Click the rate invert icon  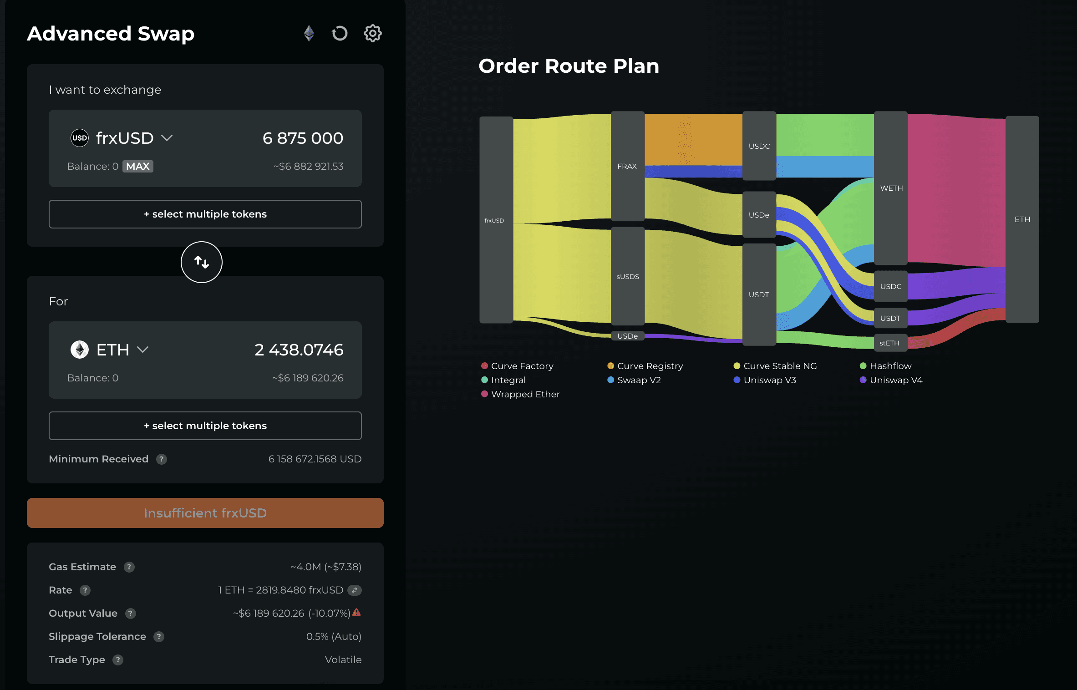[355, 590]
